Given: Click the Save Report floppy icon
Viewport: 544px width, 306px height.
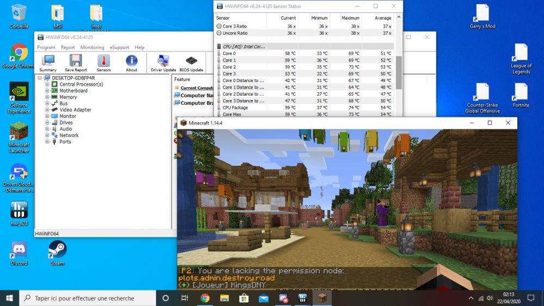Looking at the screenshot, I should pyautogui.click(x=76, y=62).
